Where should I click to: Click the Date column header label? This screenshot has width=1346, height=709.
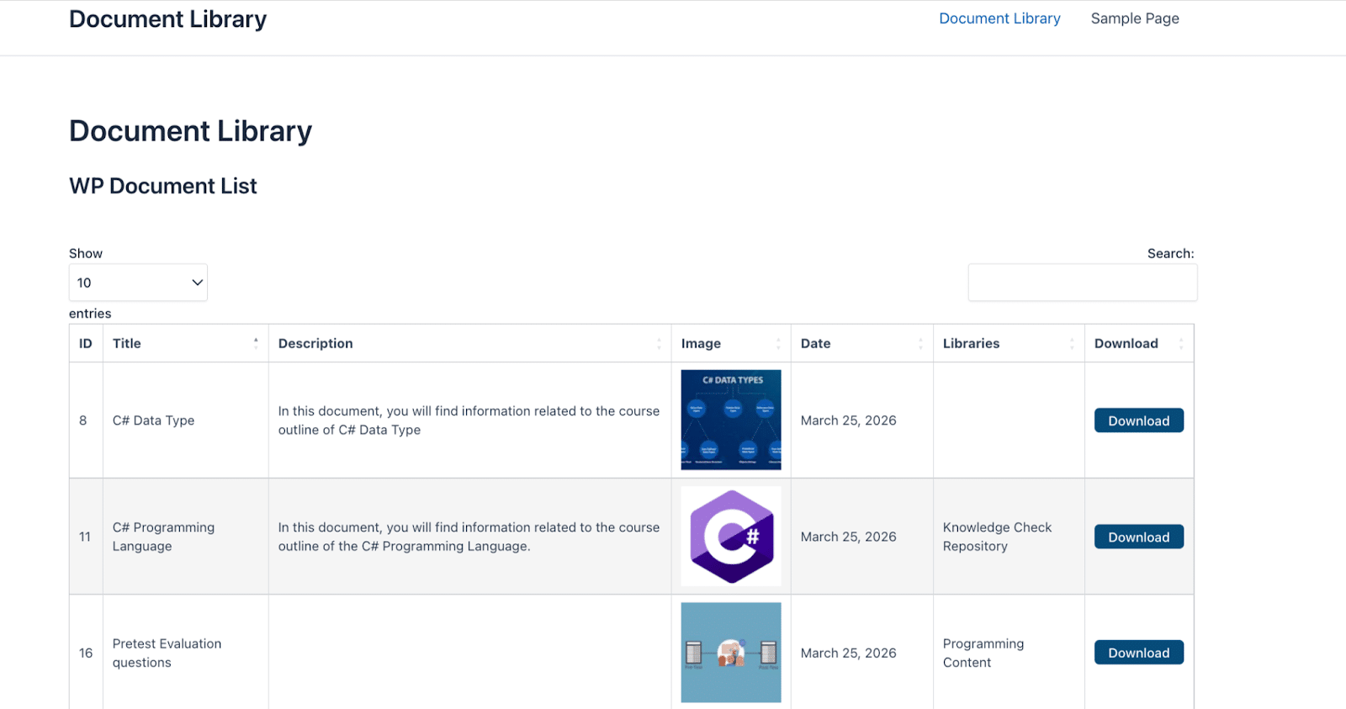coord(815,343)
